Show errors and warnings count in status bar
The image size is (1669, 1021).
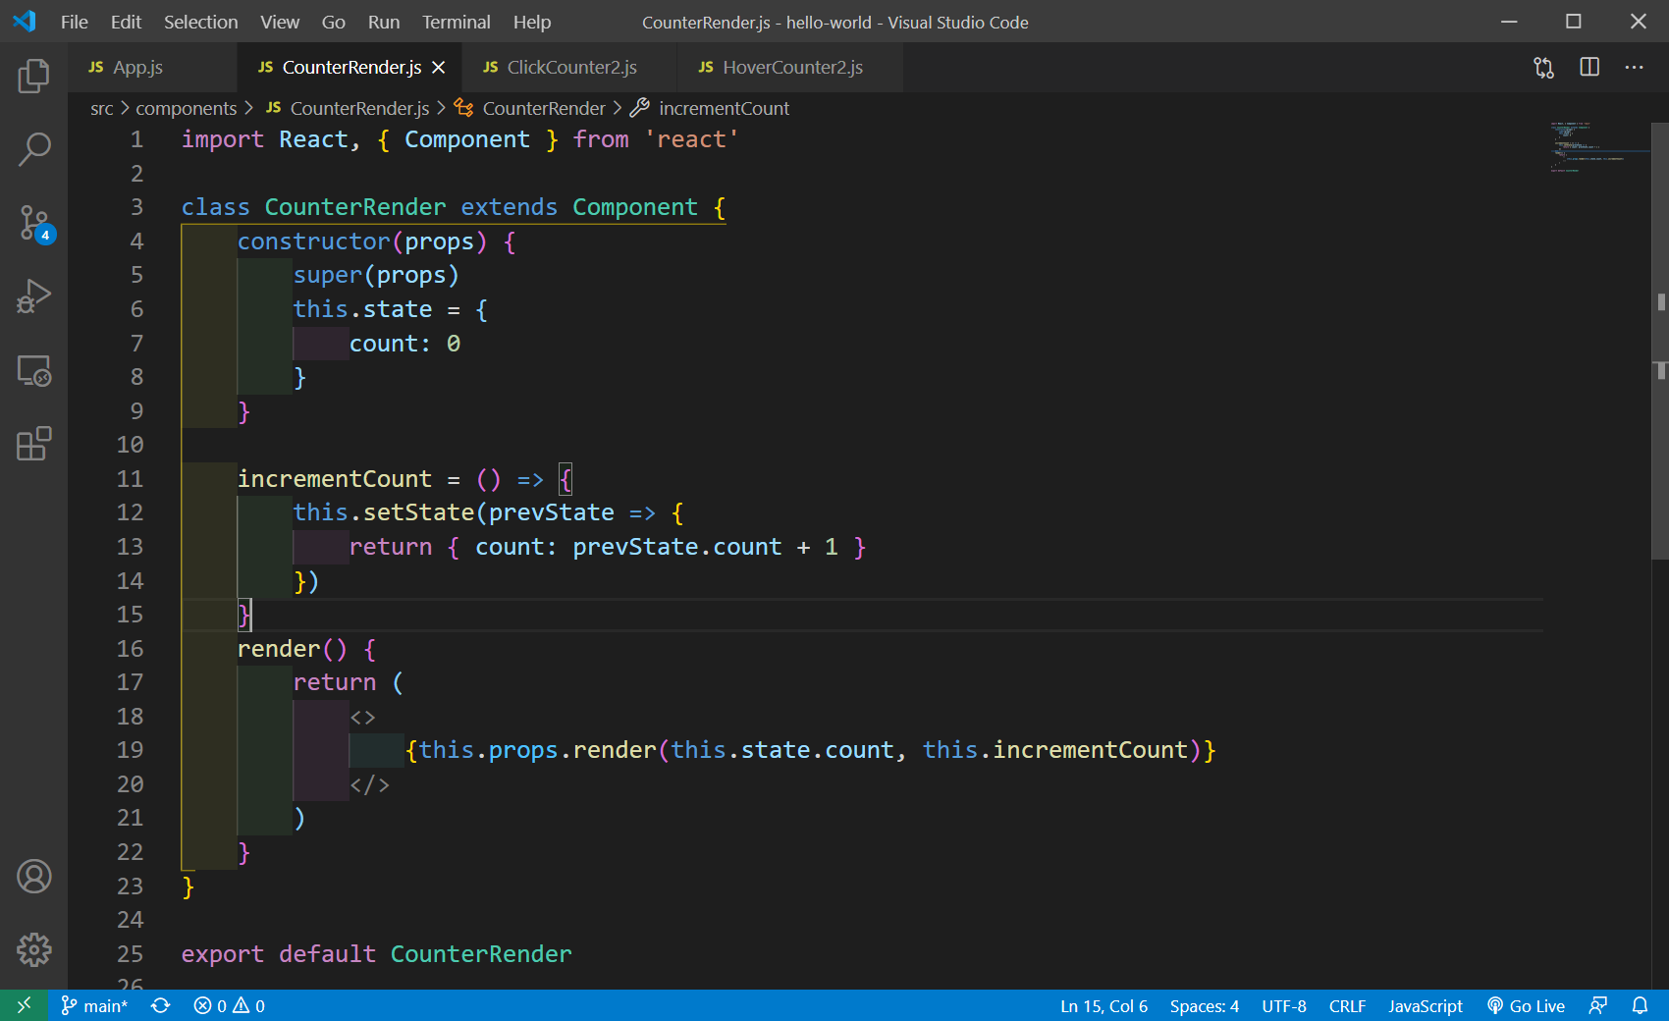click(x=230, y=1005)
